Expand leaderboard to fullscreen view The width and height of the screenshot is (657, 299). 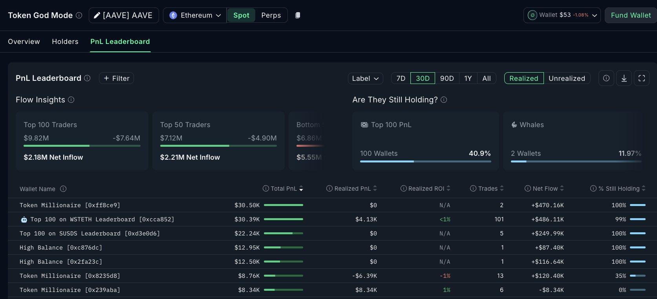(642, 78)
